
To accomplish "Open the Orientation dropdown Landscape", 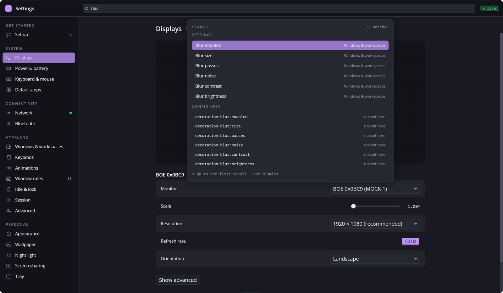I will tap(375, 259).
